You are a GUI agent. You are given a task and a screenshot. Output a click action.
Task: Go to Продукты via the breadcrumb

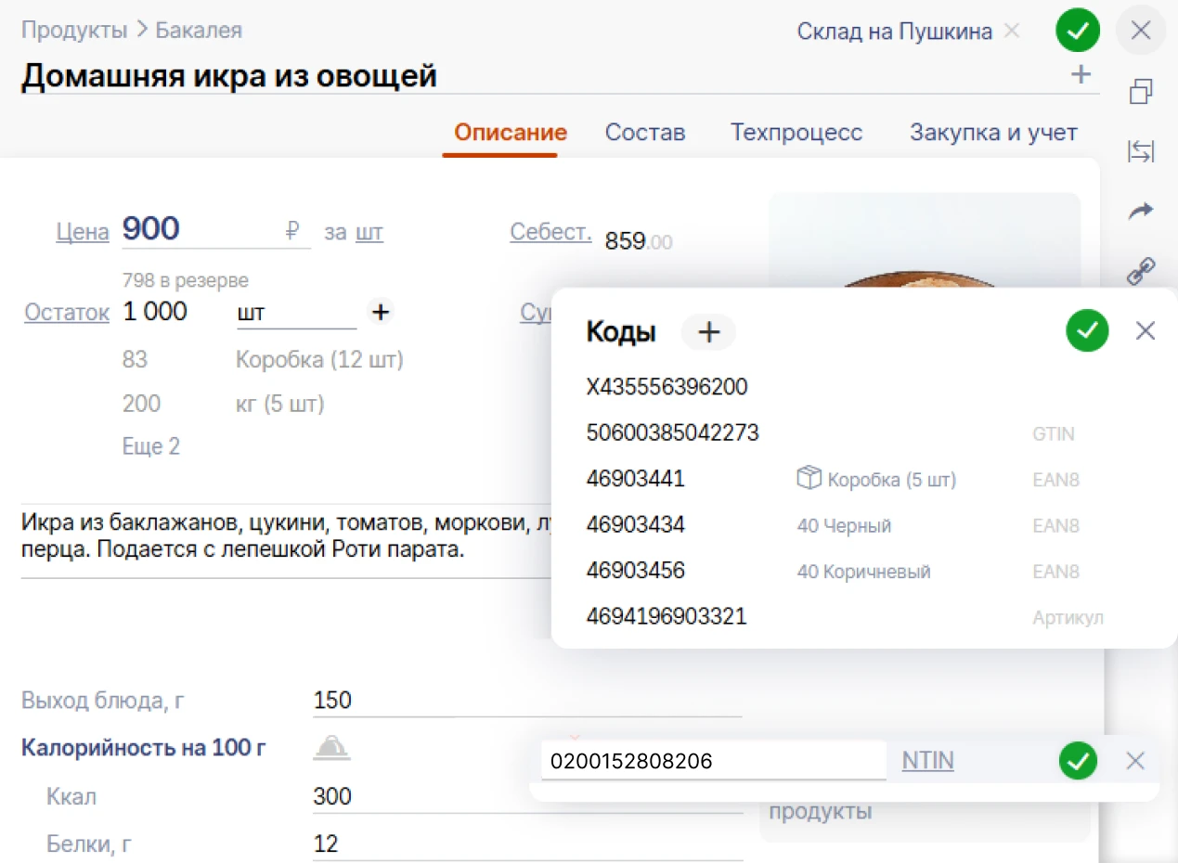coord(73,30)
